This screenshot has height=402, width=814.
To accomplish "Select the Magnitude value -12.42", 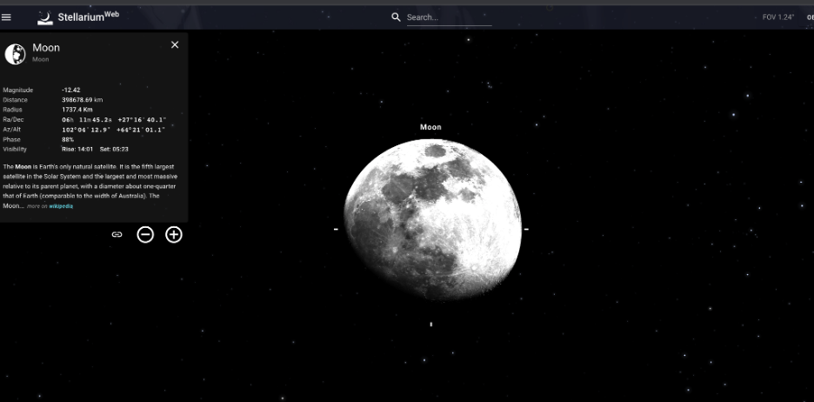I will [x=71, y=90].
